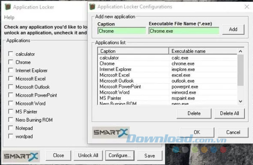Image resolution: width=253 pixels, height=165 pixels.
Task: Click the chrome.exe cell
Action: click(x=183, y=64)
